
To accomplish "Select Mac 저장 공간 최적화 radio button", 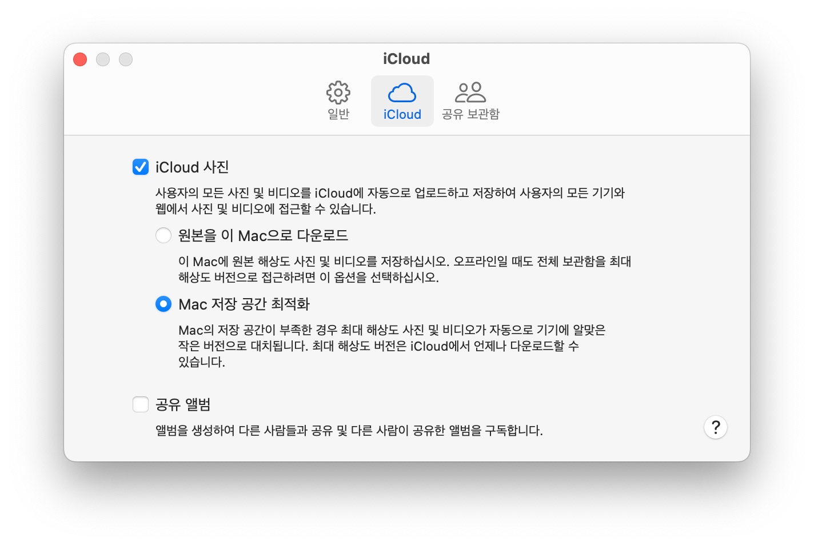I will (163, 304).
